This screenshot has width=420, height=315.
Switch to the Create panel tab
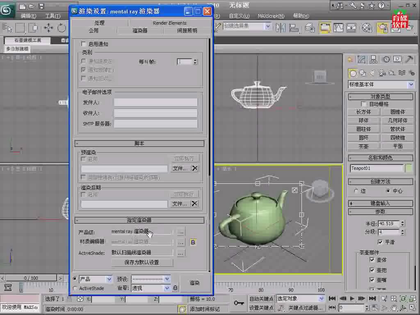coord(350,59)
